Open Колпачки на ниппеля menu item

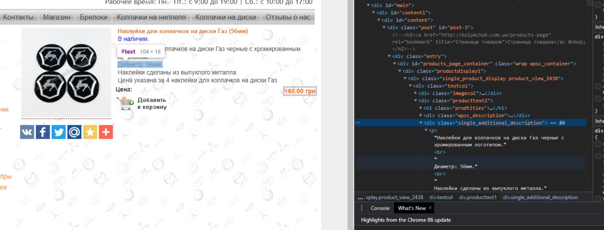click(151, 17)
